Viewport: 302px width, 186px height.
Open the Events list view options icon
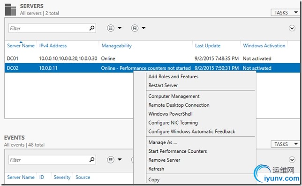pos(111,159)
